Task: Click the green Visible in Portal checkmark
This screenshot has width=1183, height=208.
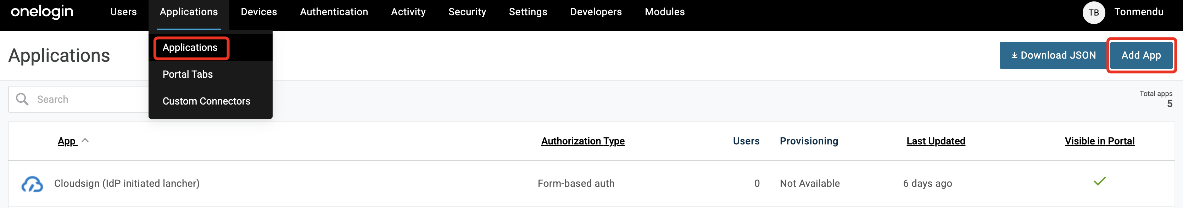Action: coord(1099,182)
